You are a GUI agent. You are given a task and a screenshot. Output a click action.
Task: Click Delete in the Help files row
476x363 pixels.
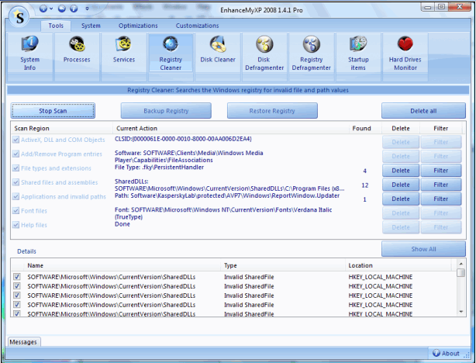pyautogui.click(x=401, y=227)
